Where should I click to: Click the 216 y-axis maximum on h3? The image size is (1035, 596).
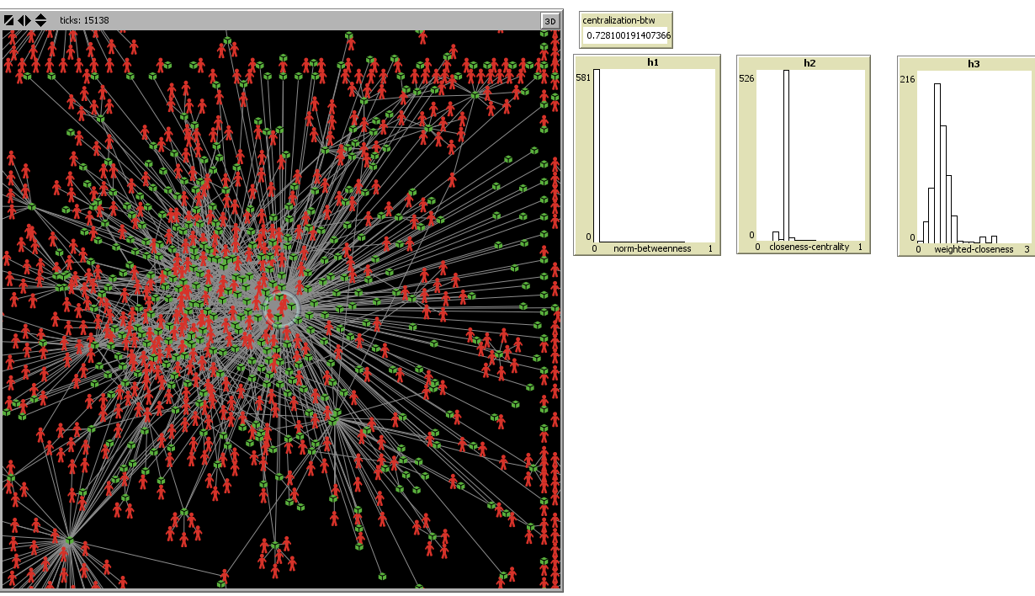click(907, 79)
